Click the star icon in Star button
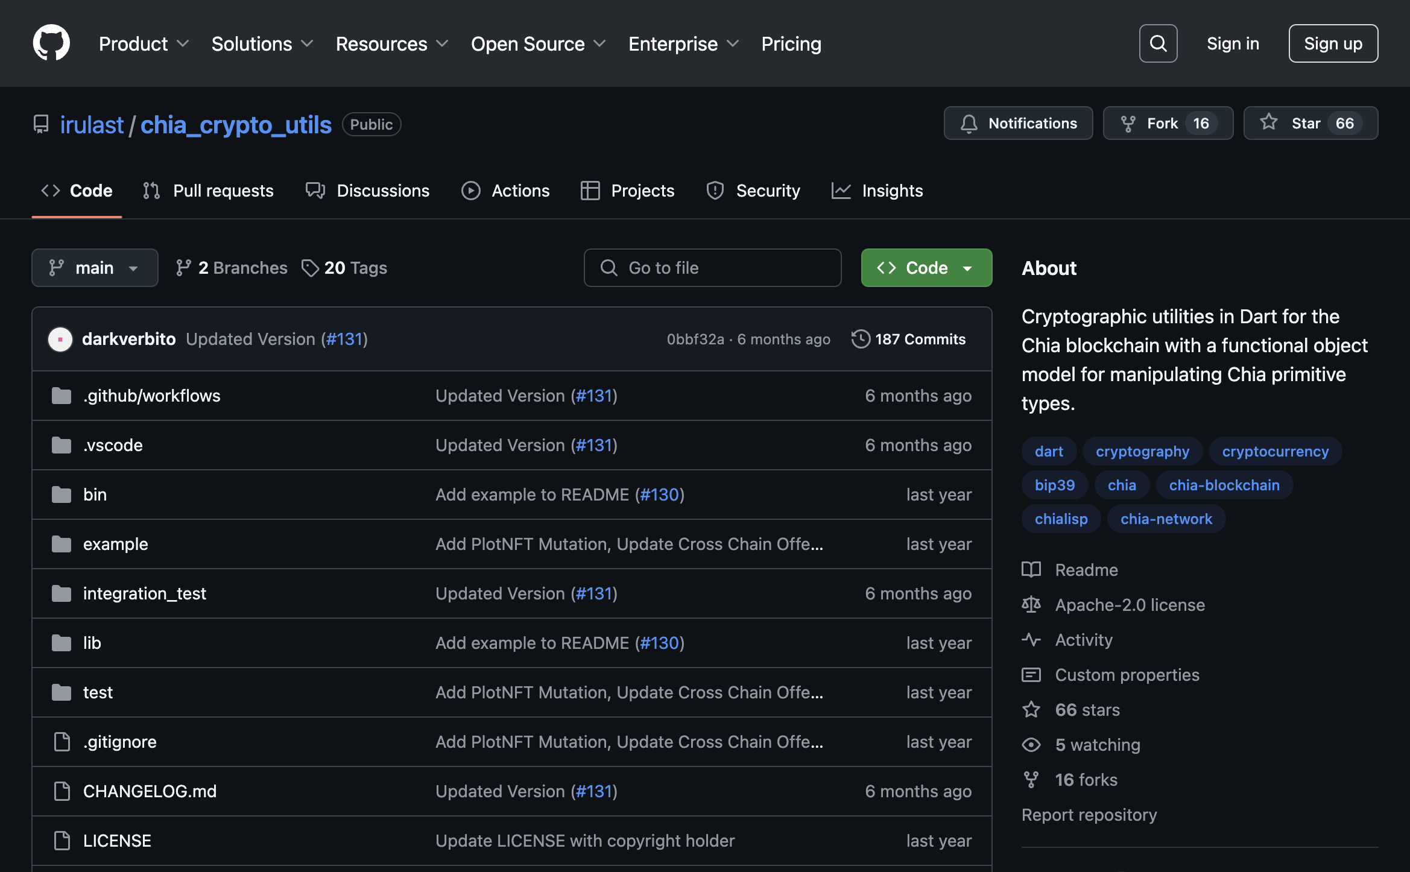1410x872 pixels. (1269, 122)
